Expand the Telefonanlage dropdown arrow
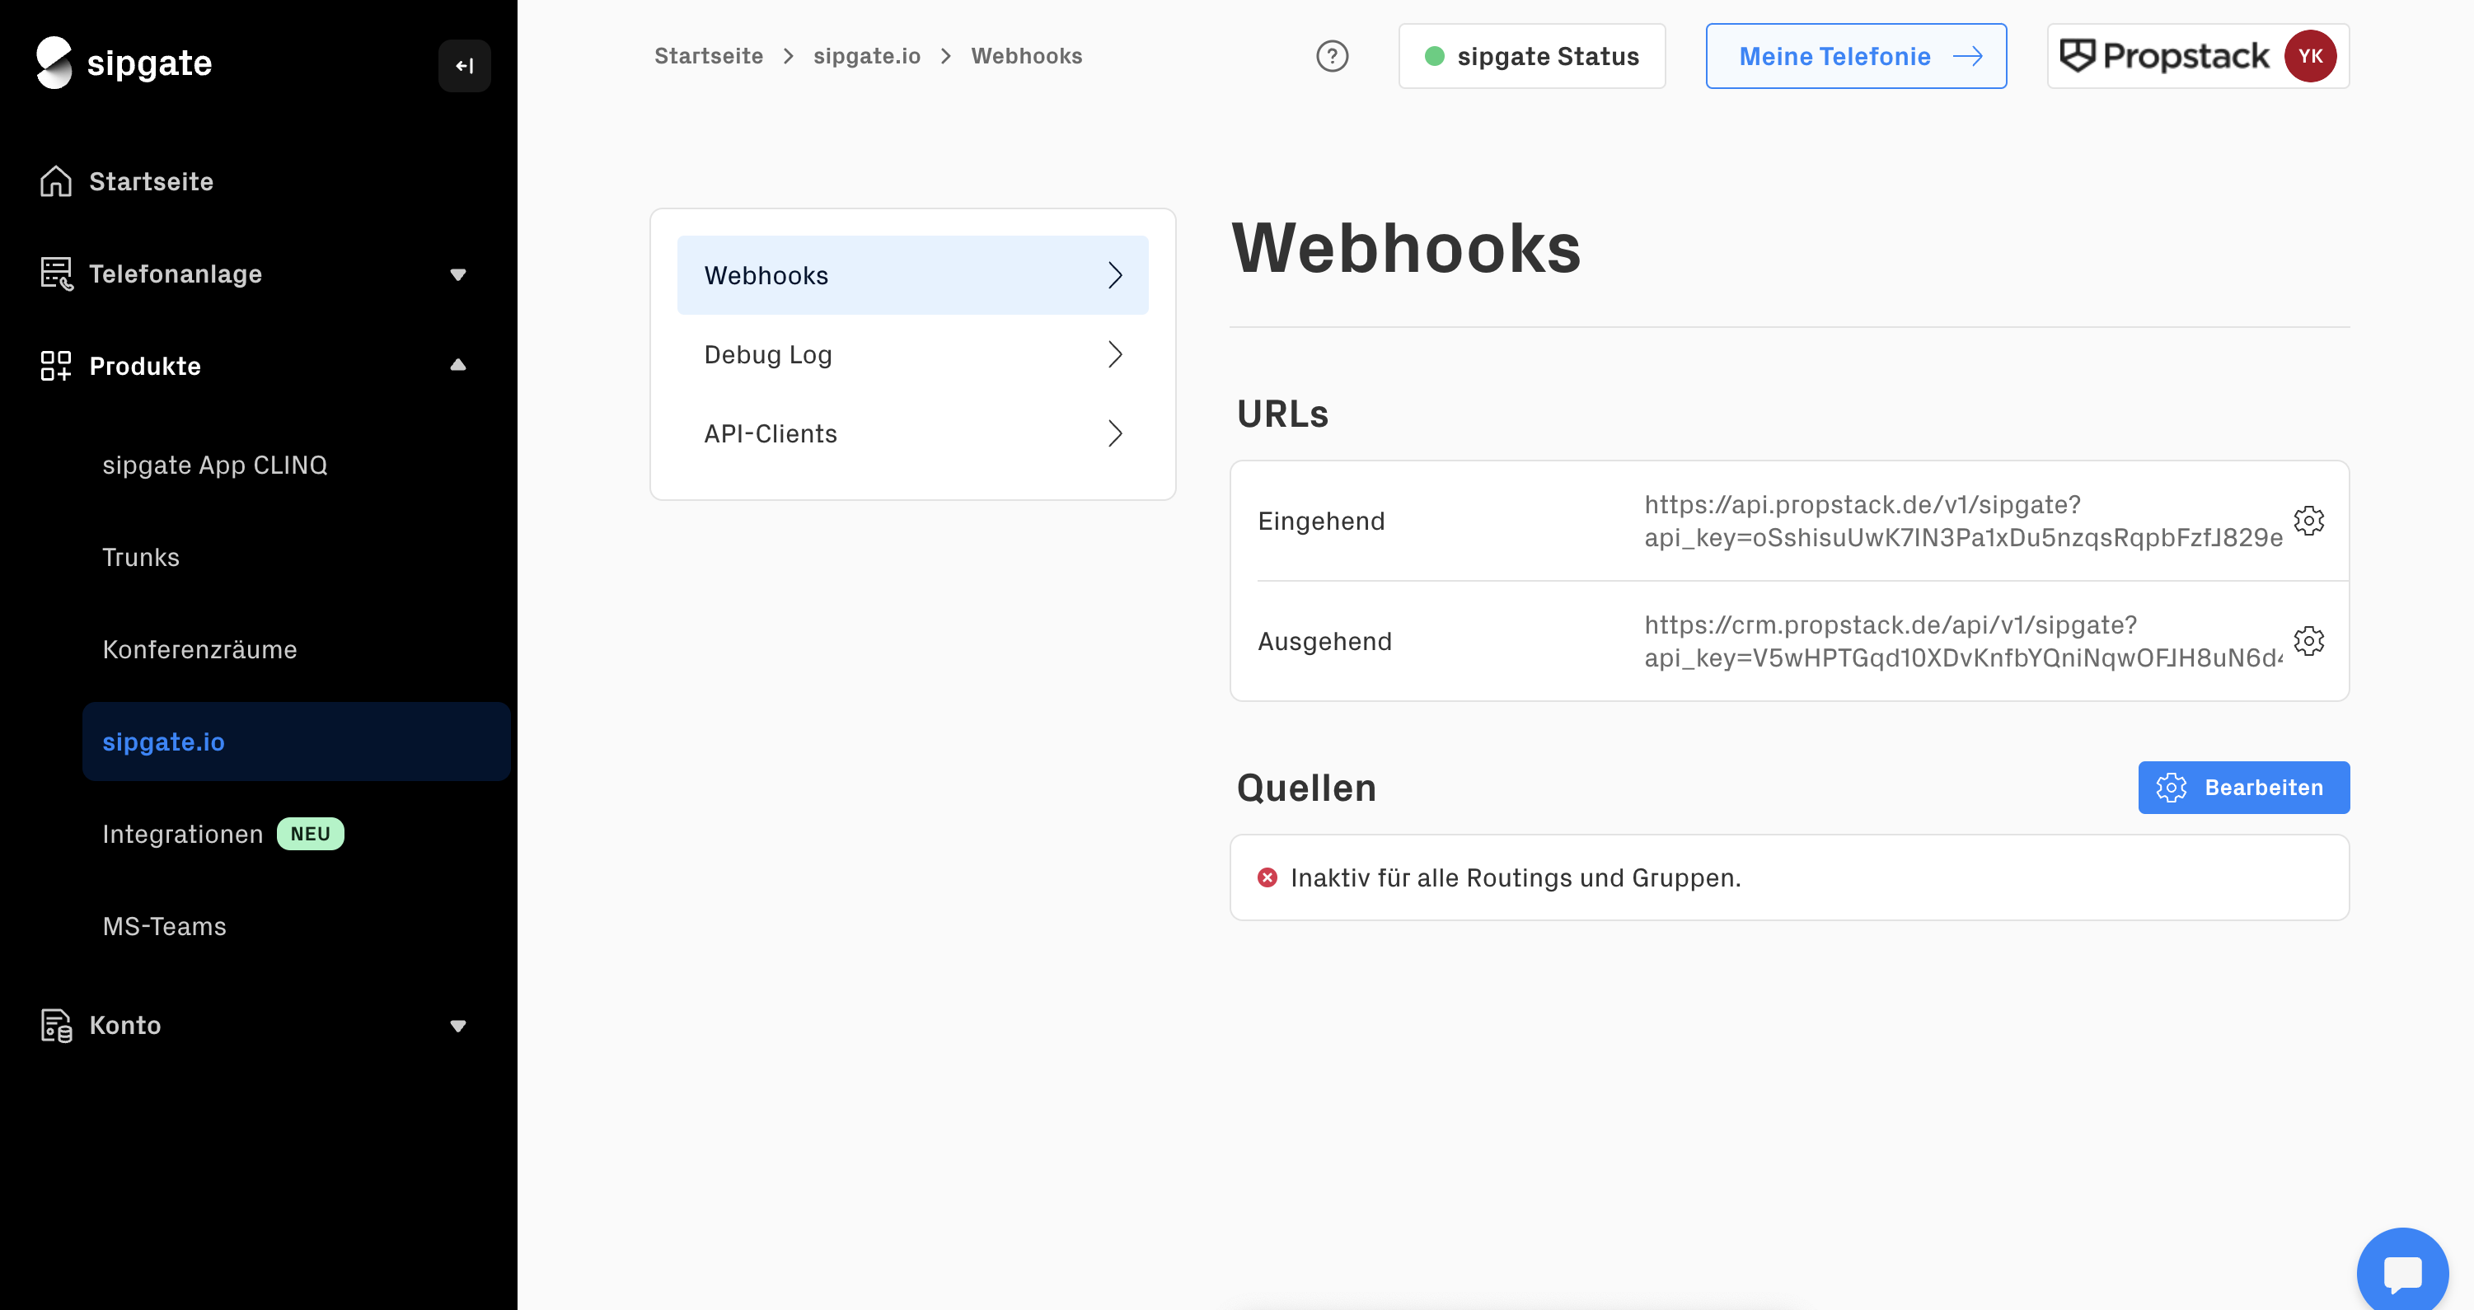 click(458, 274)
